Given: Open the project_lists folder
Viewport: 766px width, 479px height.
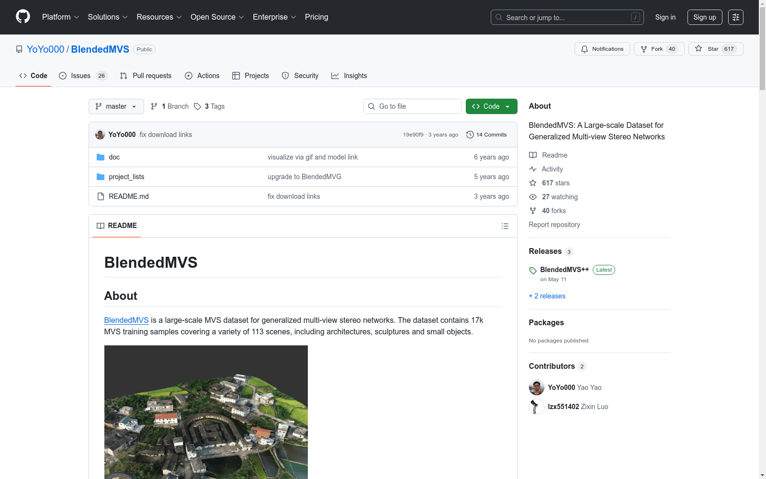Looking at the screenshot, I should (x=126, y=177).
